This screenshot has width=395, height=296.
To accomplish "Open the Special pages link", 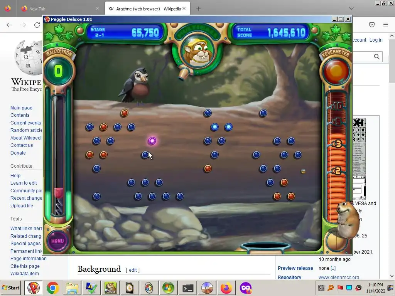I will coord(25,244).
